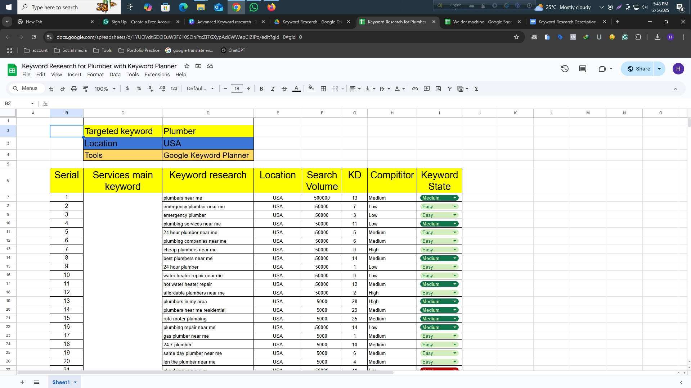Click the Create a filter icon

449,89
